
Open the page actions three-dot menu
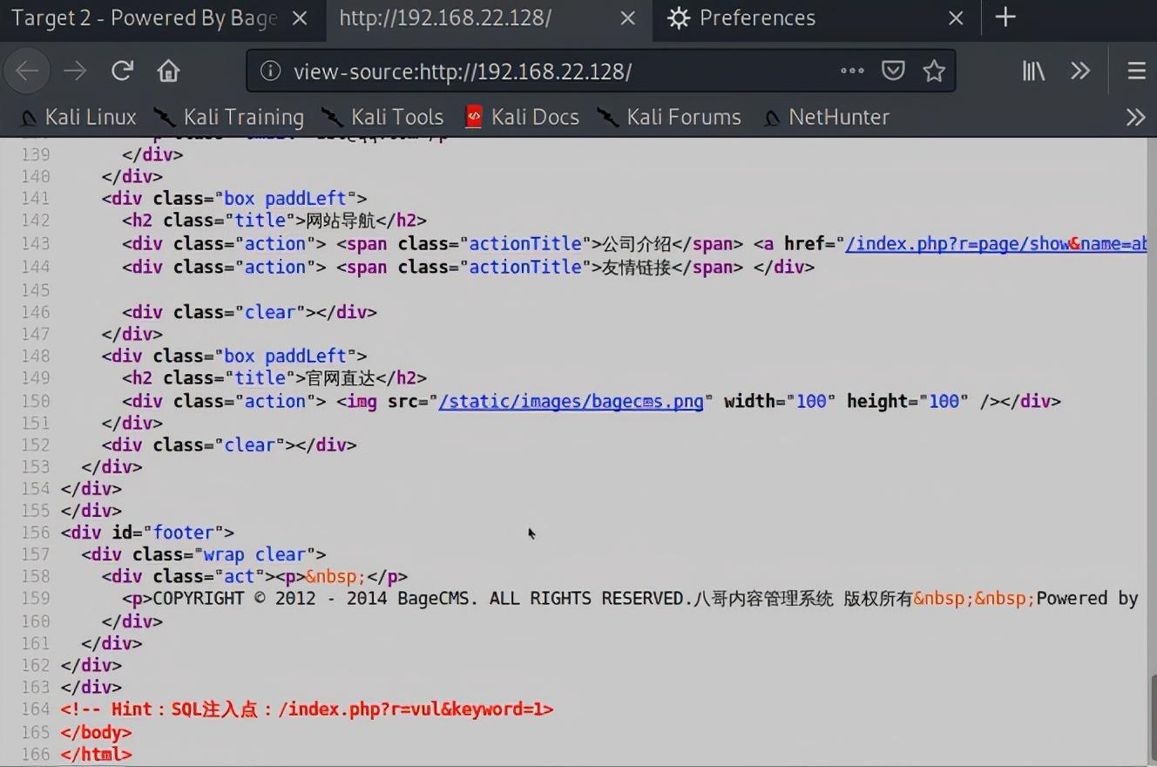[852, 71]
